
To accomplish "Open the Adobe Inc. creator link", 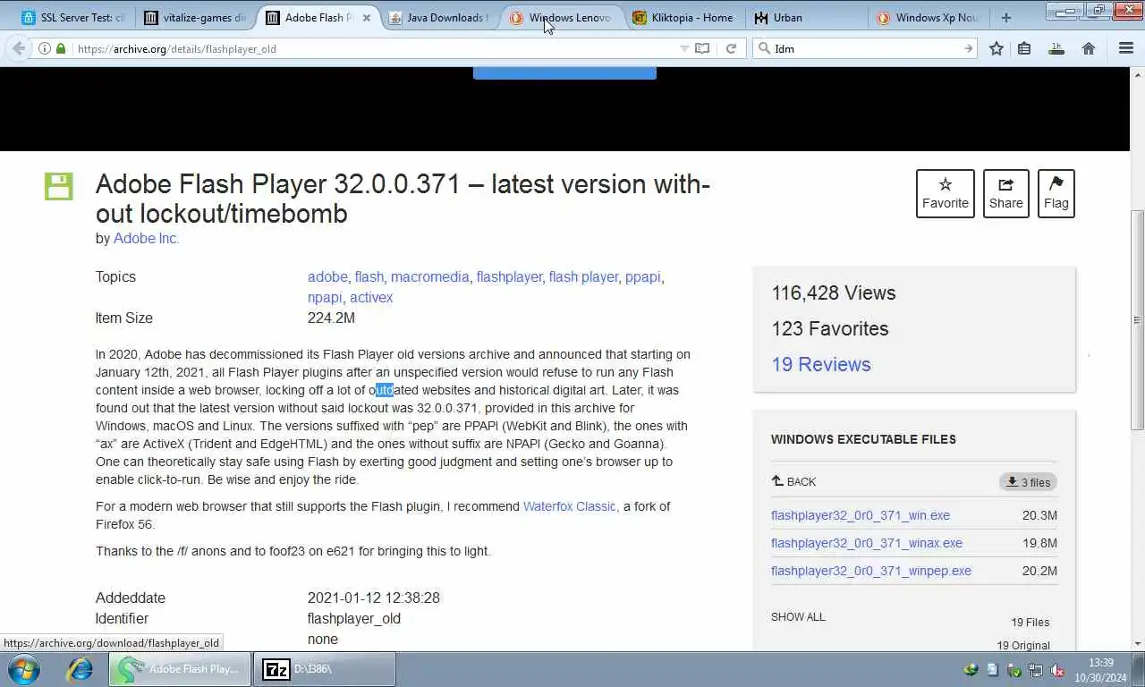I will pos(146,238).
